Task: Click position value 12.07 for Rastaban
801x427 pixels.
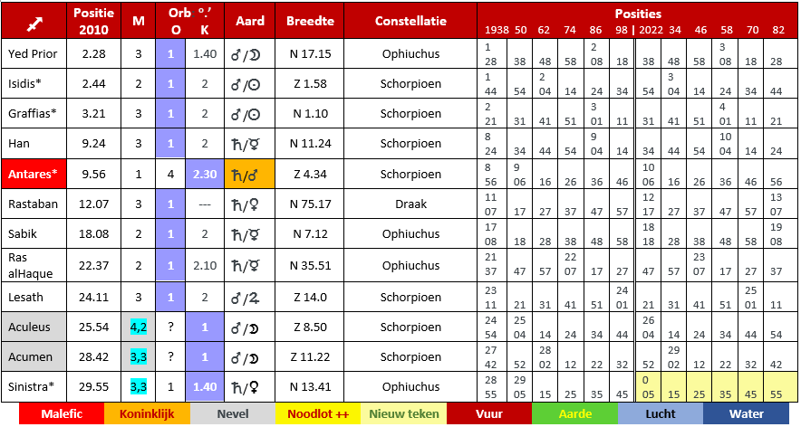Action: (93, 204)
